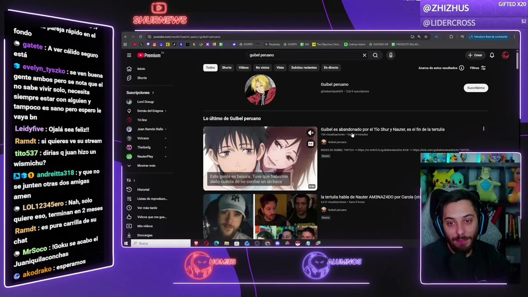Select the Todos filter chip

210,68
